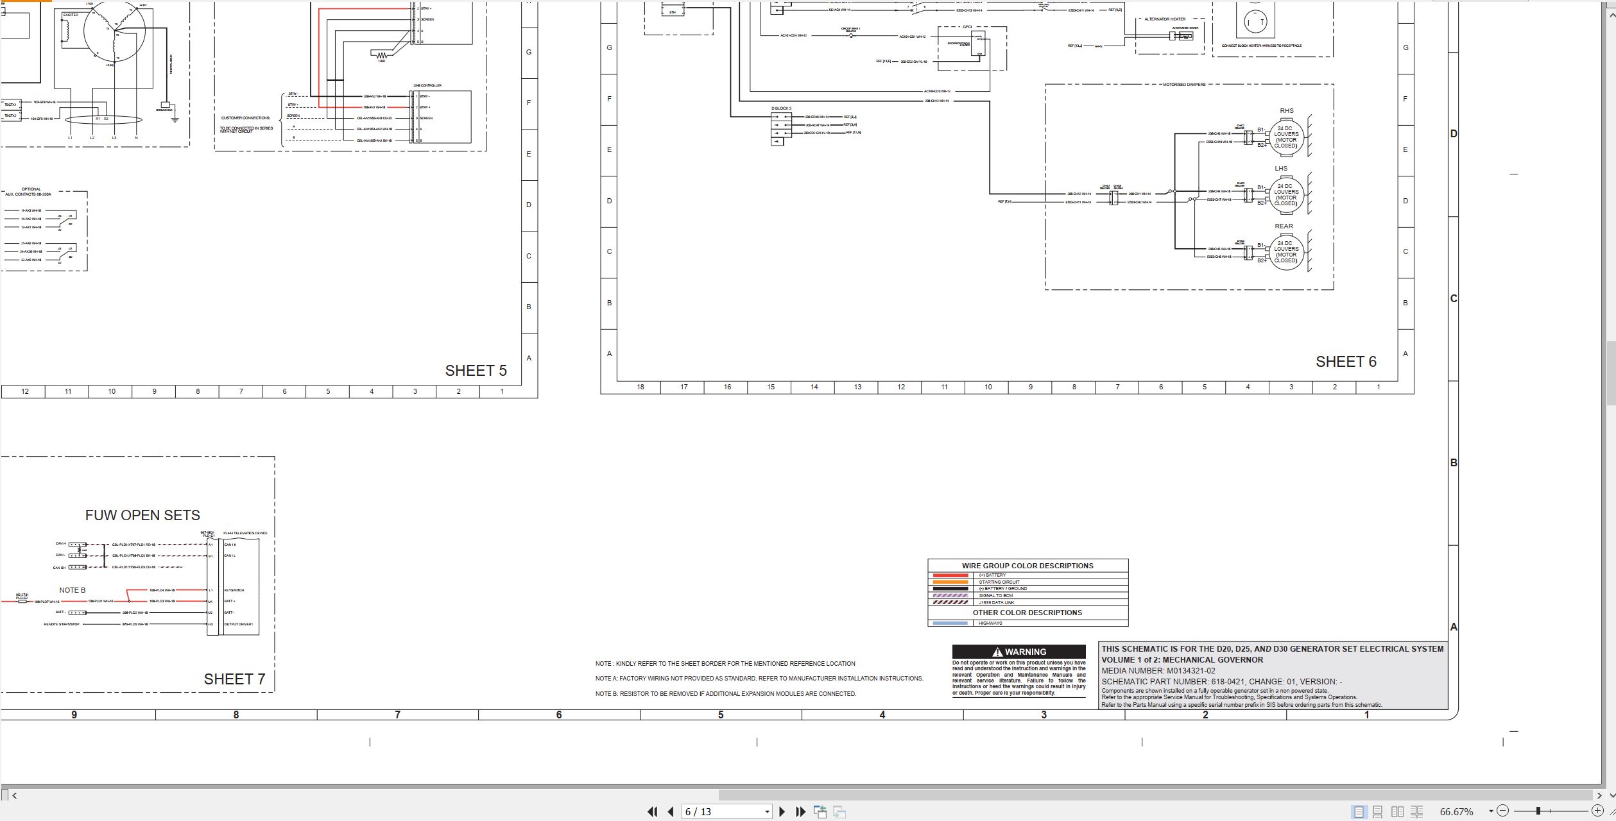The width and height of the screenshot is (1616, 821).
Task: Click the CUSTOMER CONNECTIONS label on Sheet 5
Action: [x=246, y=118]
